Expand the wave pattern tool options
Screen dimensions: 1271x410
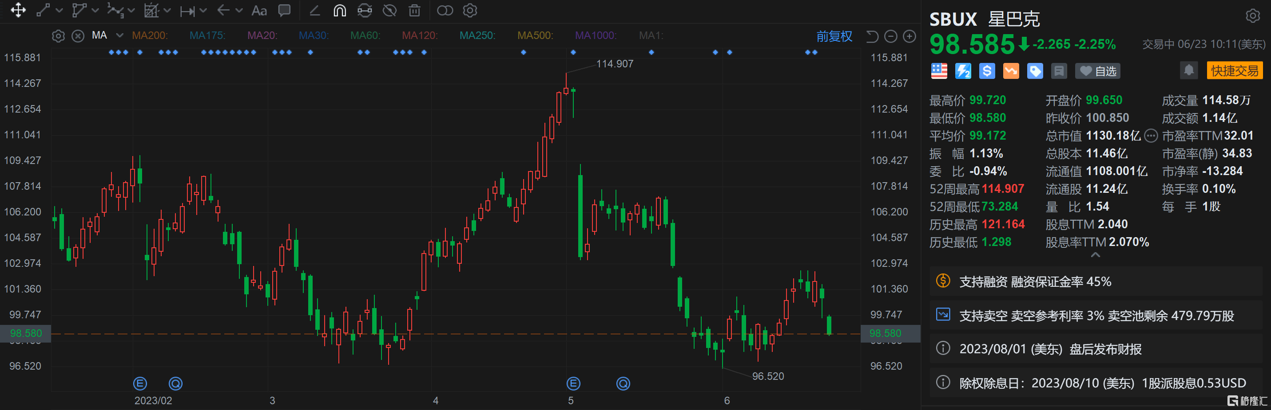point(131,10)
